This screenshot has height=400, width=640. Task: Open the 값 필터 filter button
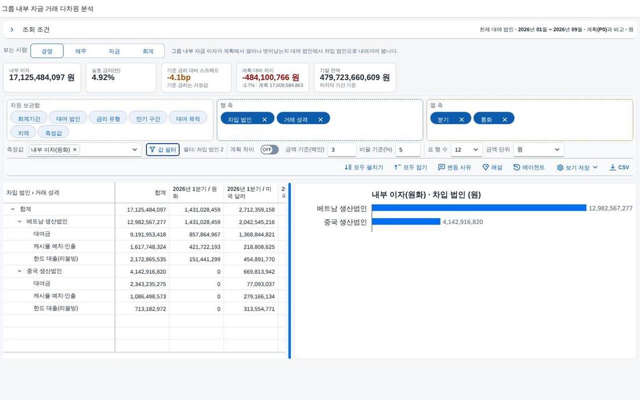point(163,149)
